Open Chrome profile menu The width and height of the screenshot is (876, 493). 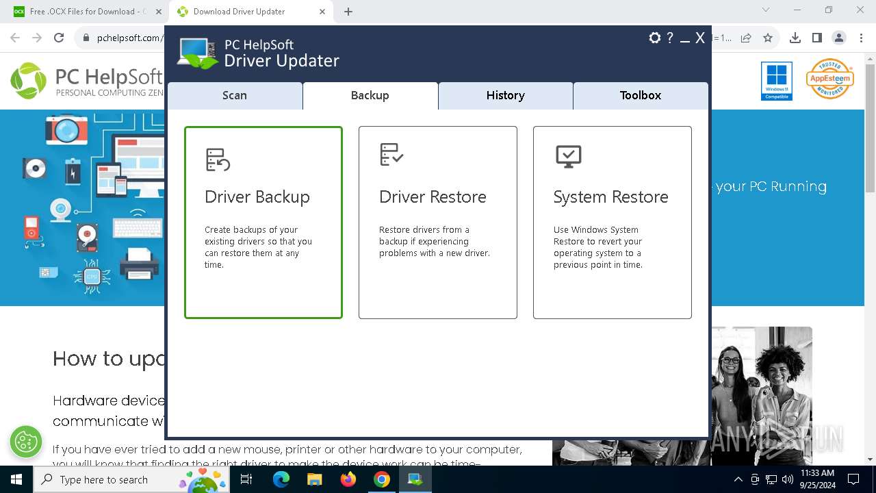839,38
